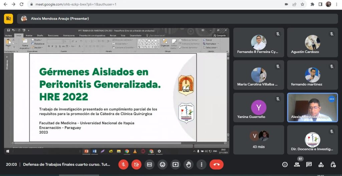Unmute the microphone in Meet toolbar
Screen dimensions: 342x176
(x=123, y=164)
